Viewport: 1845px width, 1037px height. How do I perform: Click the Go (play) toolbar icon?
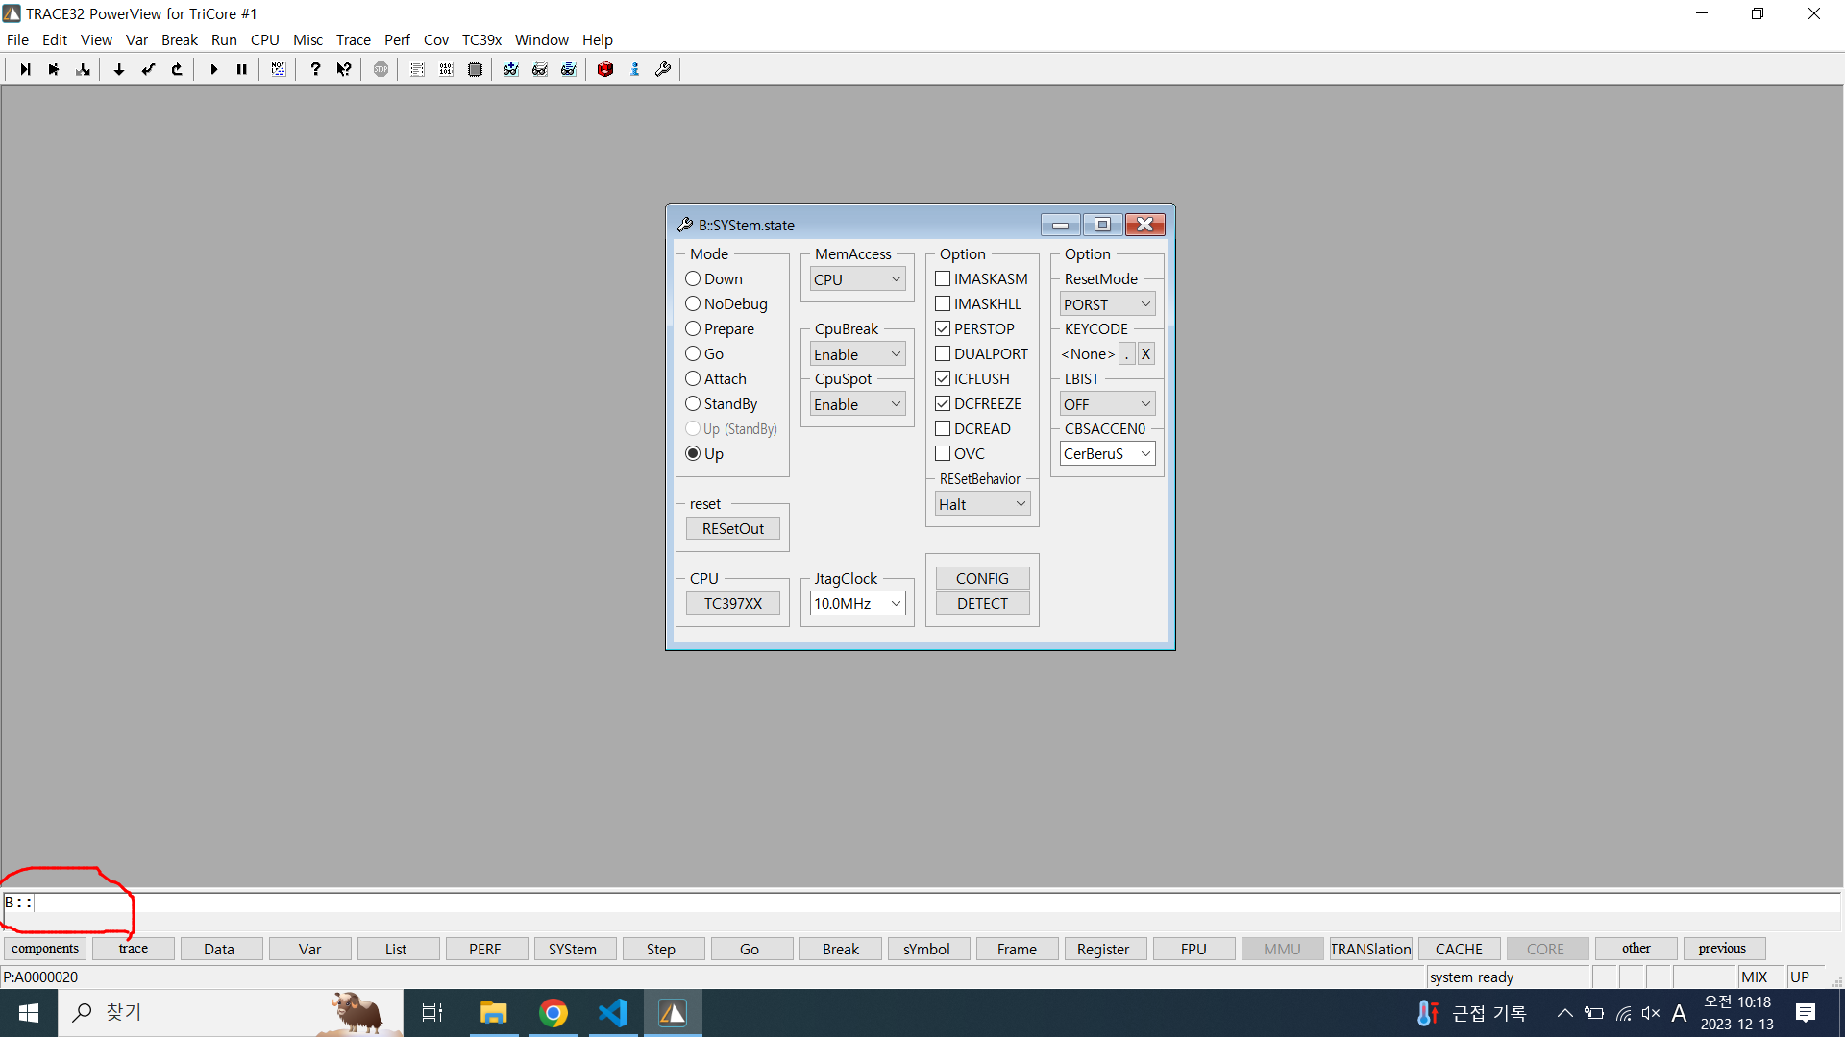[x=213, y=69]
